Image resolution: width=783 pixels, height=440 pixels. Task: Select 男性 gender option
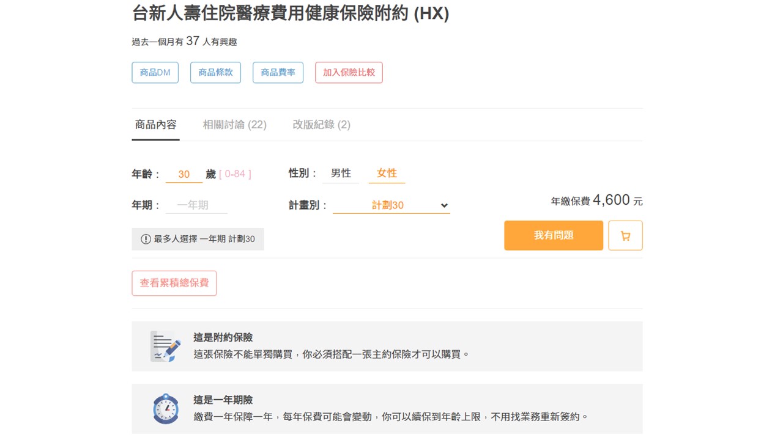click(x=341, y=174)
